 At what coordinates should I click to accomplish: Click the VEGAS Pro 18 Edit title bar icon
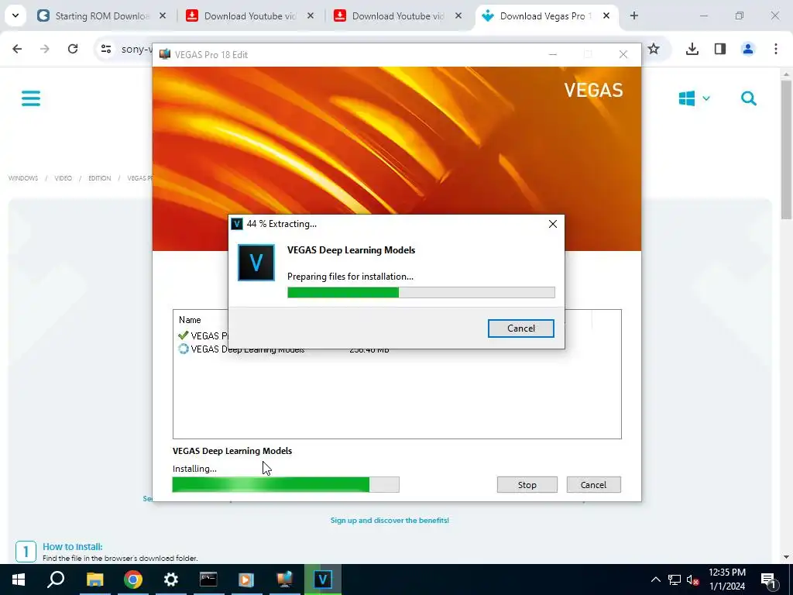165,55
